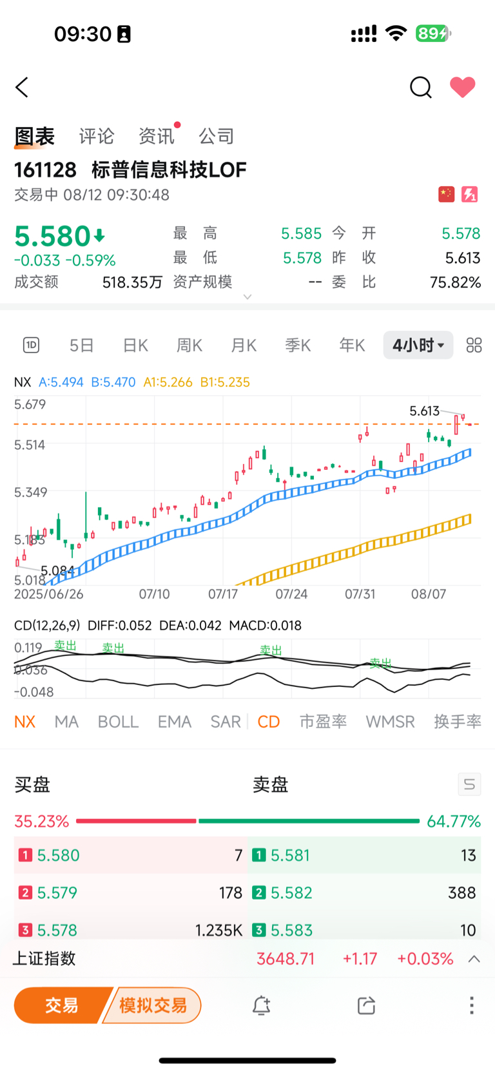
Task: Tap the 5.084 low price marker
Action: tap(58, 570)
